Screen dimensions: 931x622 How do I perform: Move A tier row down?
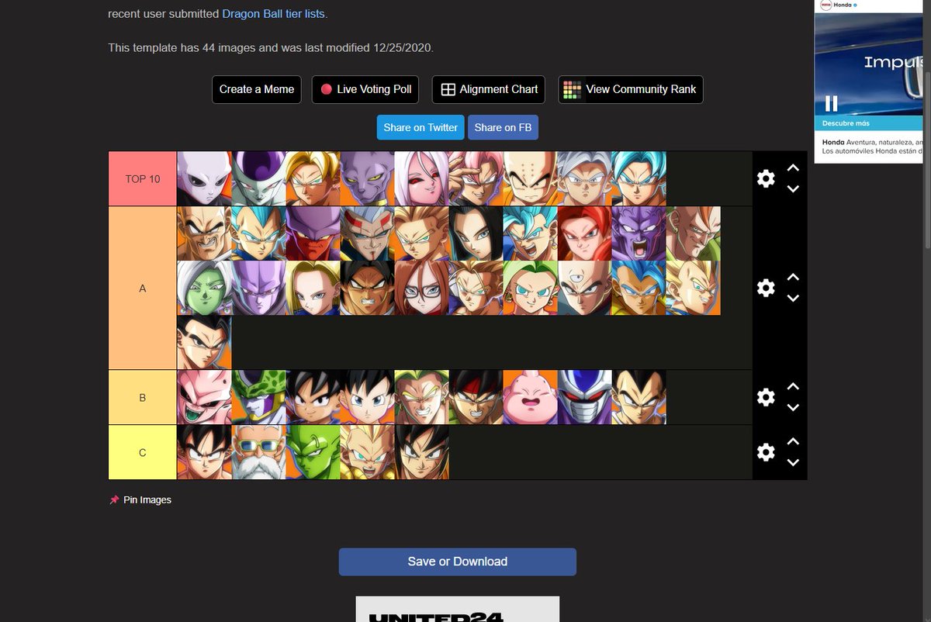[793, 298]
